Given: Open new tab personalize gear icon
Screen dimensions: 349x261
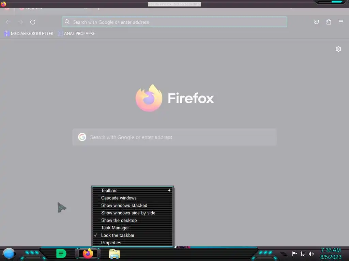Looking at the screenshot, I should click(x=338, y=49).
